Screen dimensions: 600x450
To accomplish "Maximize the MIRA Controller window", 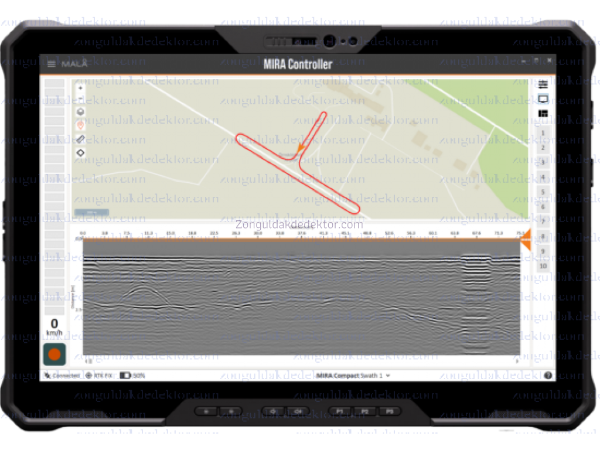I will coord(536,60).
